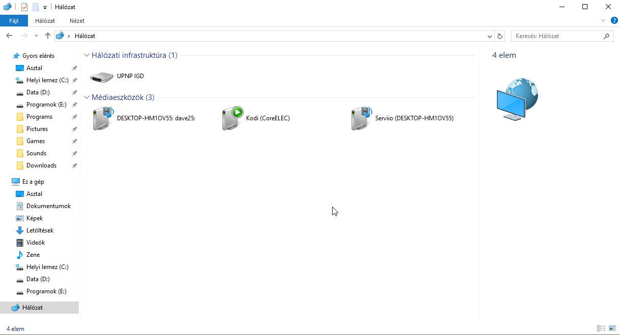The height and width of the screenshot is (335, 620).
Task: Switch to details view in status bar
Action: tap(601, 328)
